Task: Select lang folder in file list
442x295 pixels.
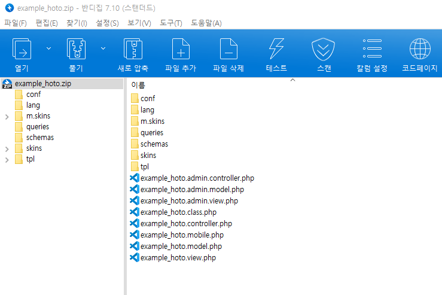Action: click(x=142, y=110)
